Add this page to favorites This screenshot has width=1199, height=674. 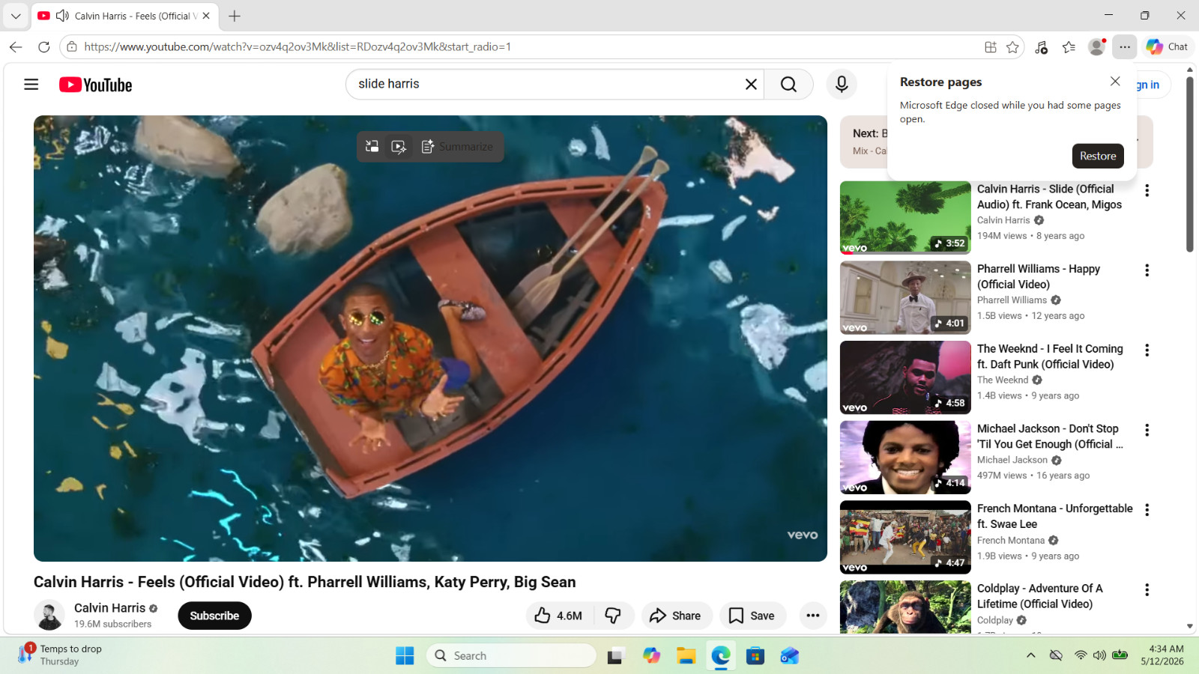point(1013,46)
